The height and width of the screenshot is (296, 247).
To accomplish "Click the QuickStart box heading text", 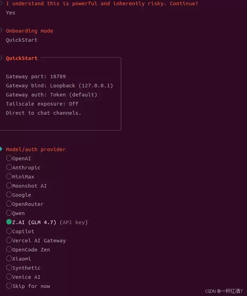I will [22, 58].
